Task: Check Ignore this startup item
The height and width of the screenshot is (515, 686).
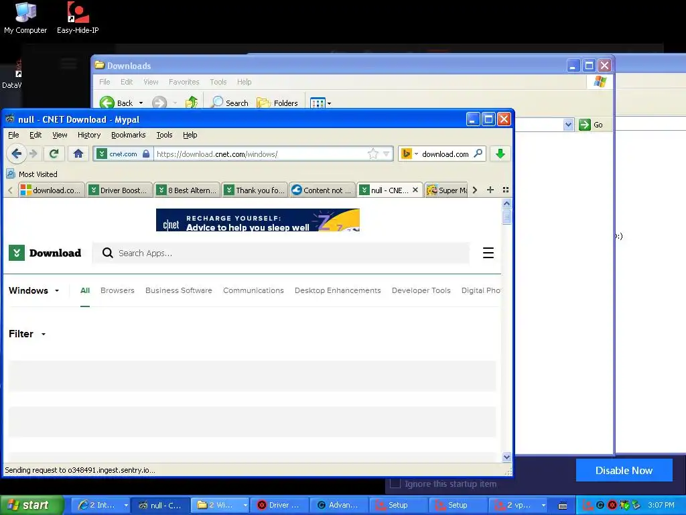Action: [x=395, y=483]
